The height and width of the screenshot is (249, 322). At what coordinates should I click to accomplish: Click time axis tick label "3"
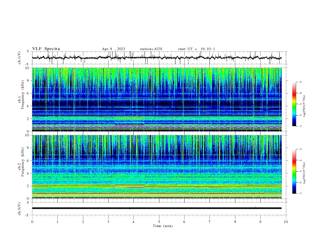(x=108, y=222)
